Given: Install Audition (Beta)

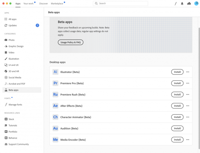Looking at the screenshot, I should click(x=177, y=128).
